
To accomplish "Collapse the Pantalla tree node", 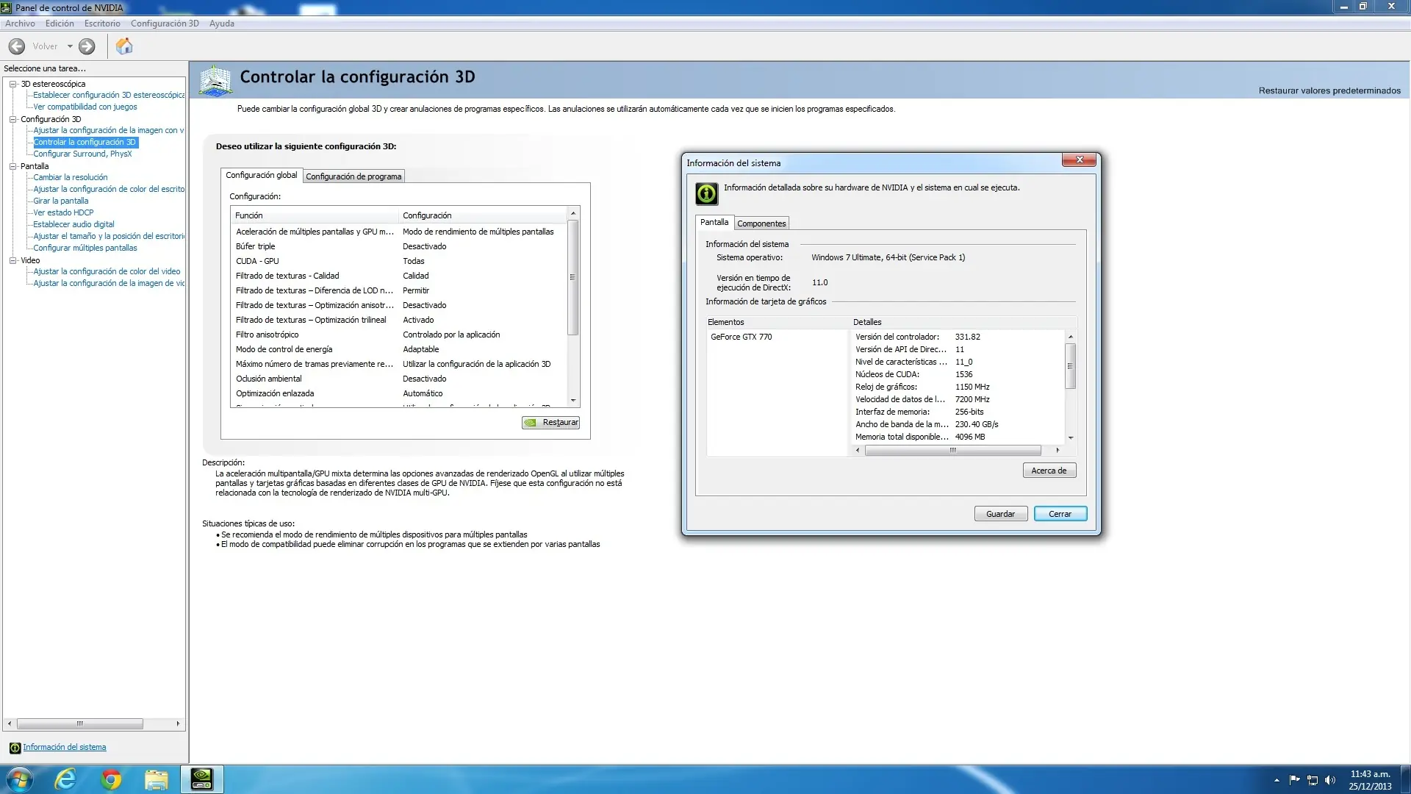I will (13, 166).
